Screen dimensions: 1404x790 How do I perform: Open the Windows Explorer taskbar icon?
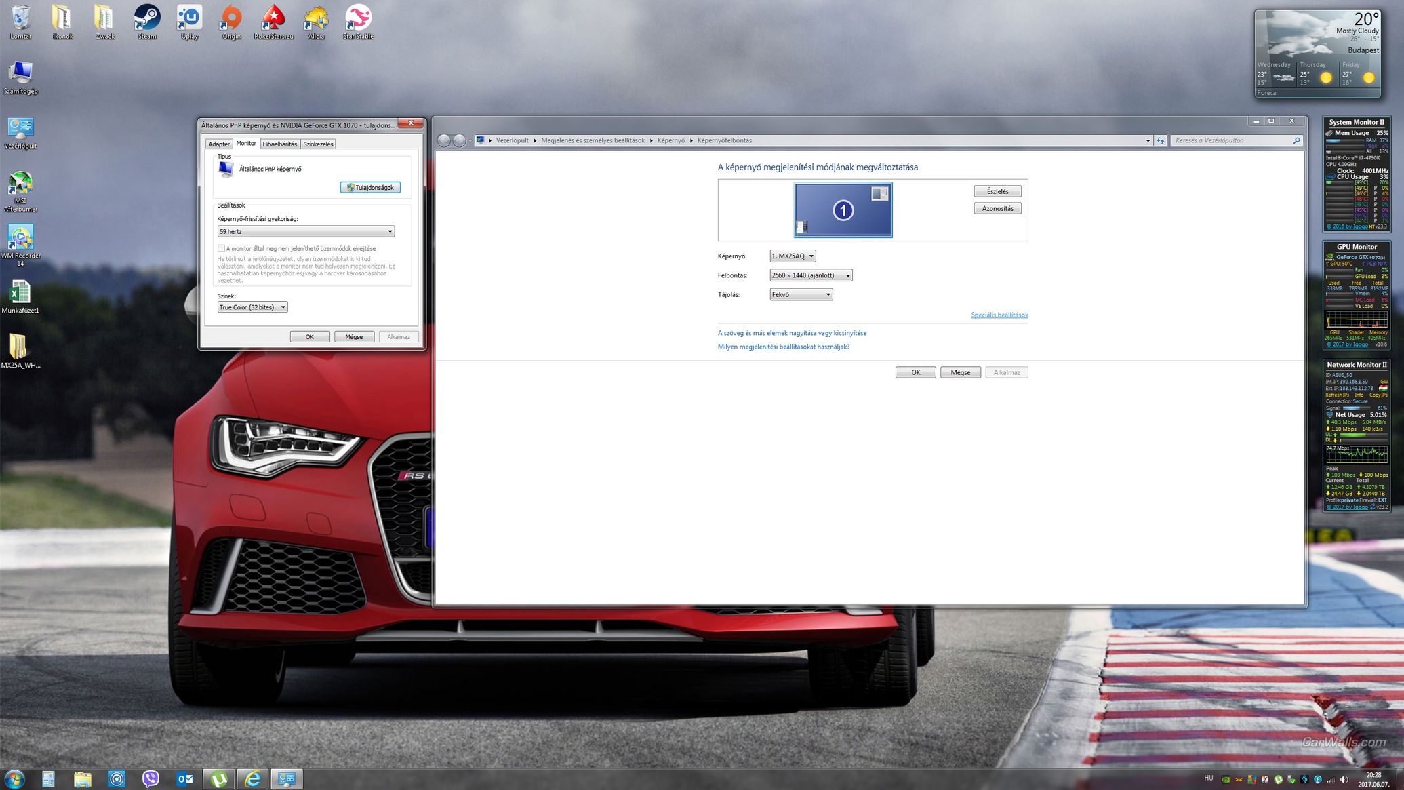[82, 779]
